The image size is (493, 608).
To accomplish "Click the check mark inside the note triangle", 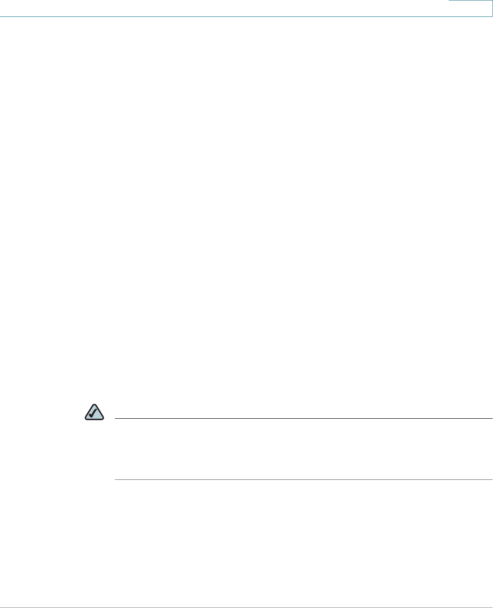I will point(95,413).
